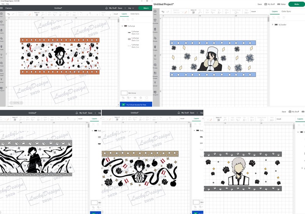This screenshot has height=214, width=305.
Task: Click the New icon in the Untitled Project sidebar
Action: coord(155,11)
